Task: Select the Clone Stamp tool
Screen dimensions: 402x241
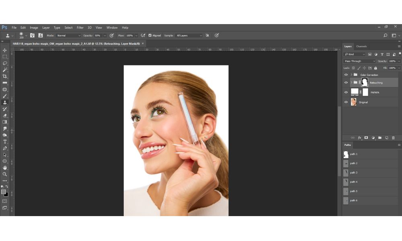Action: pyautogui.click(x=4, y=102)
